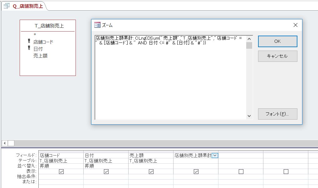Click the primary key icon beside 店舗コード
The height and width of the screenshot is (188, 318).
(29, 41)
